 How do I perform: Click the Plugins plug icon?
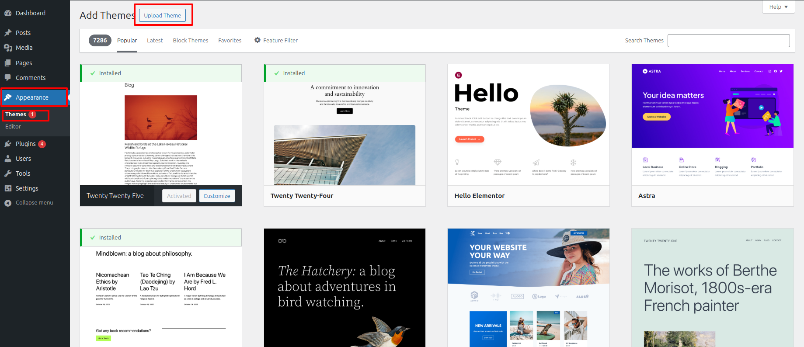pyautogui.click(x=8, y=144)
